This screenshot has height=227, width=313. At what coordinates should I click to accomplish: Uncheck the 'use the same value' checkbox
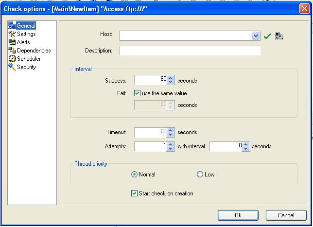[x=137, y=93]
